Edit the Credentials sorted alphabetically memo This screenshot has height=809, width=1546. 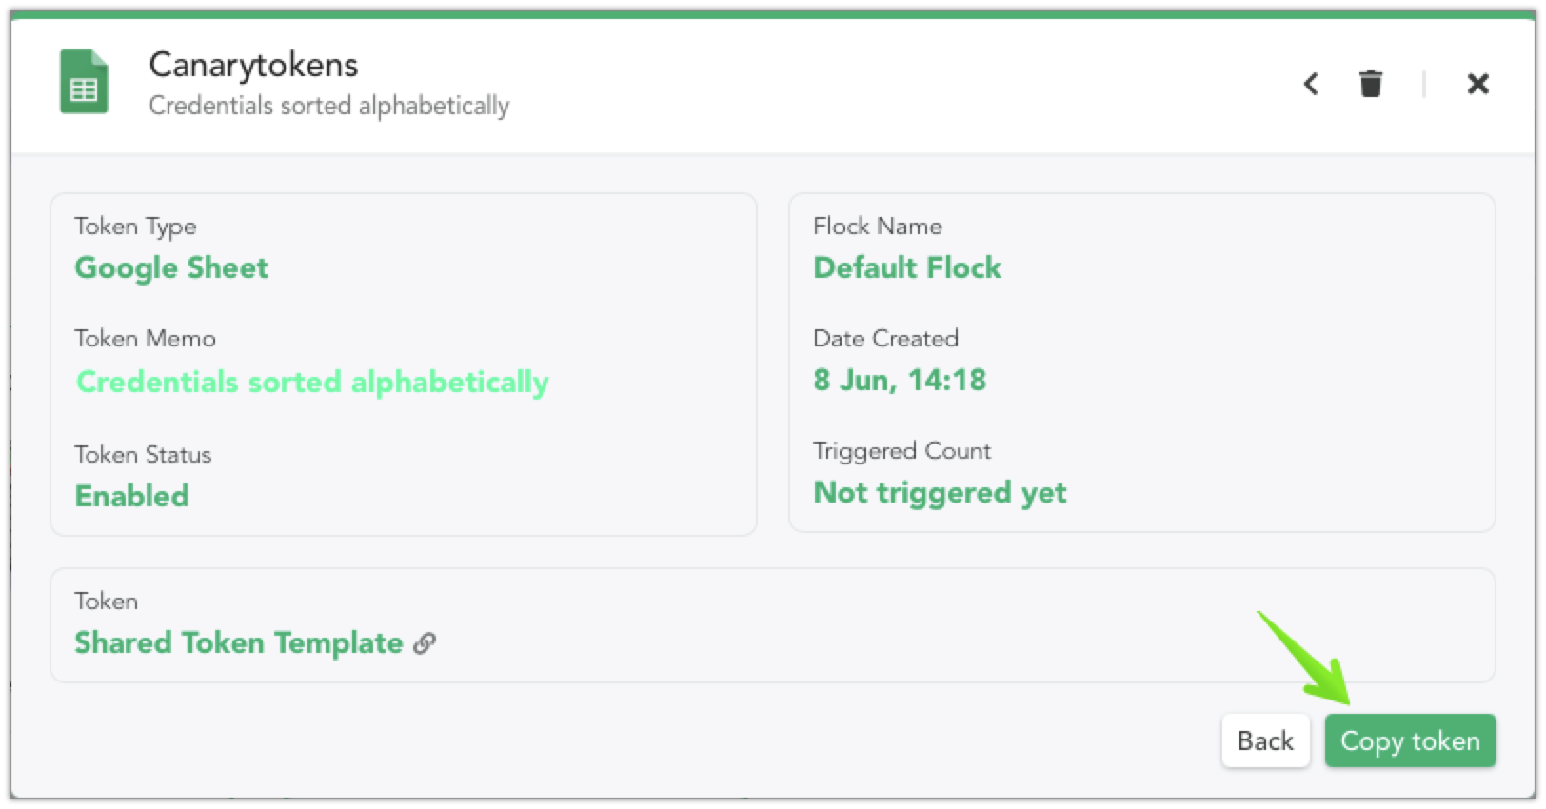pos(312,382)
